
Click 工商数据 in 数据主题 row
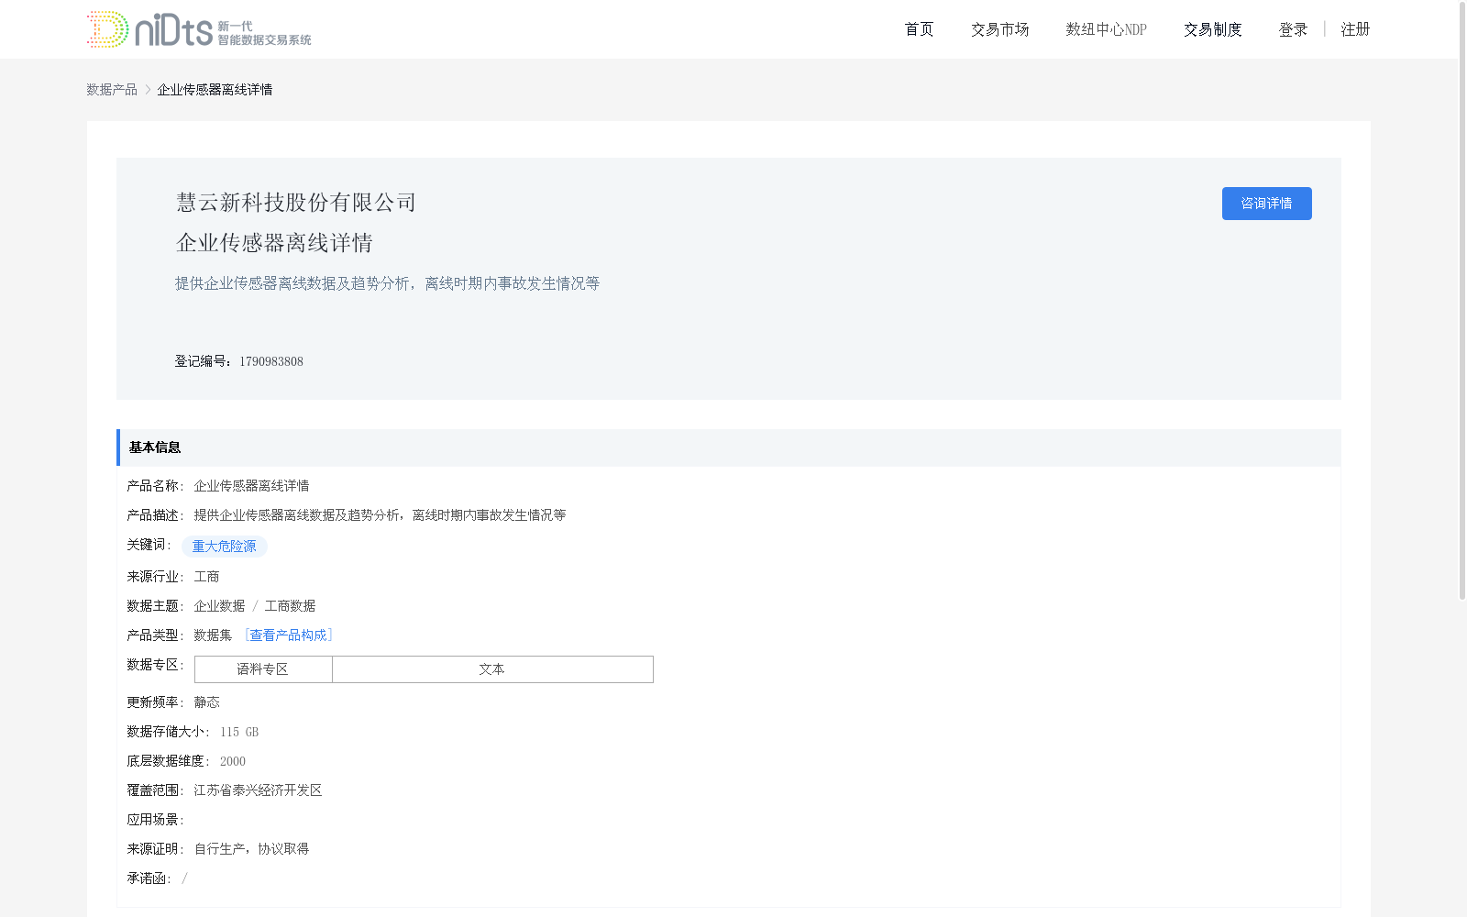point(290,606)
